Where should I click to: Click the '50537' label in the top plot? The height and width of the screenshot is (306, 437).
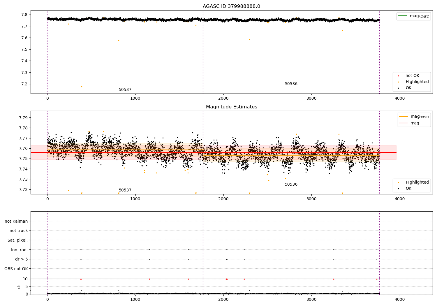click(125, 90)
